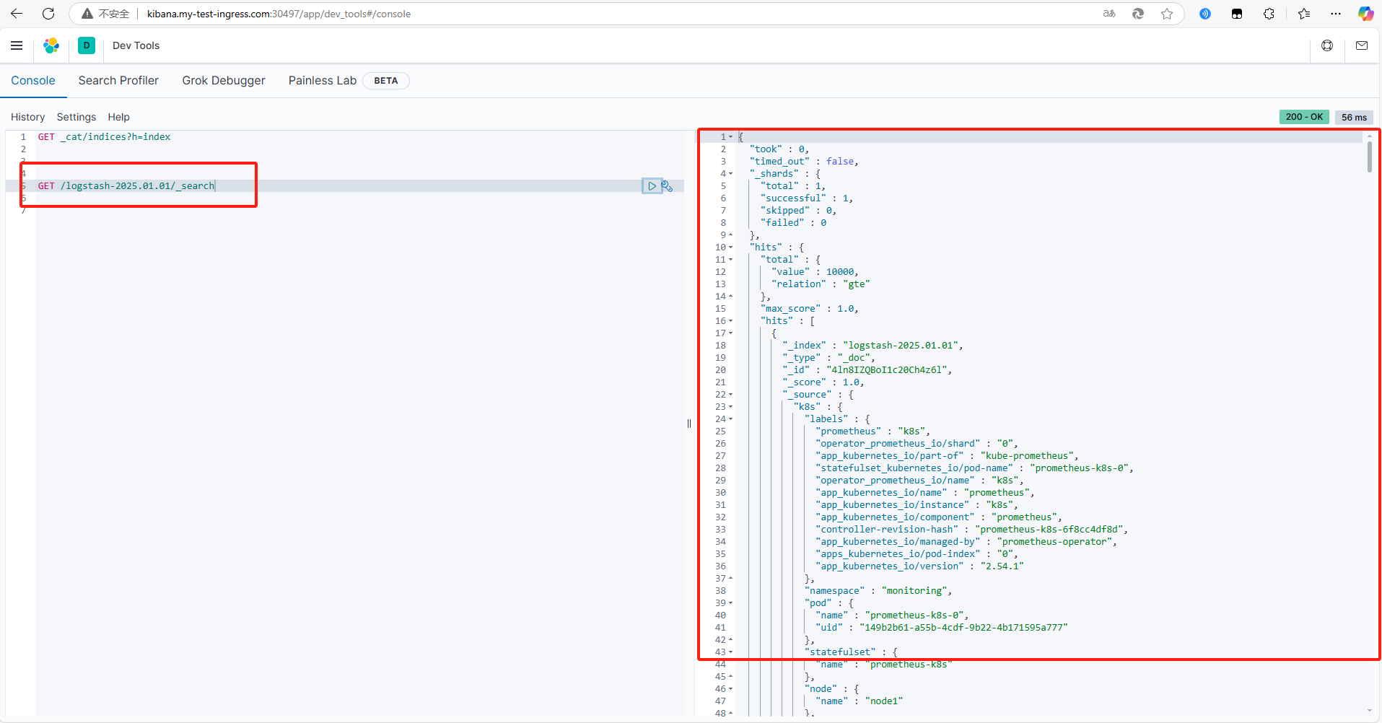The width and height of the screenshot is (1382, 723).
Task: Click the "max_score" : 1.0 line
Action: tap(809, 309)
